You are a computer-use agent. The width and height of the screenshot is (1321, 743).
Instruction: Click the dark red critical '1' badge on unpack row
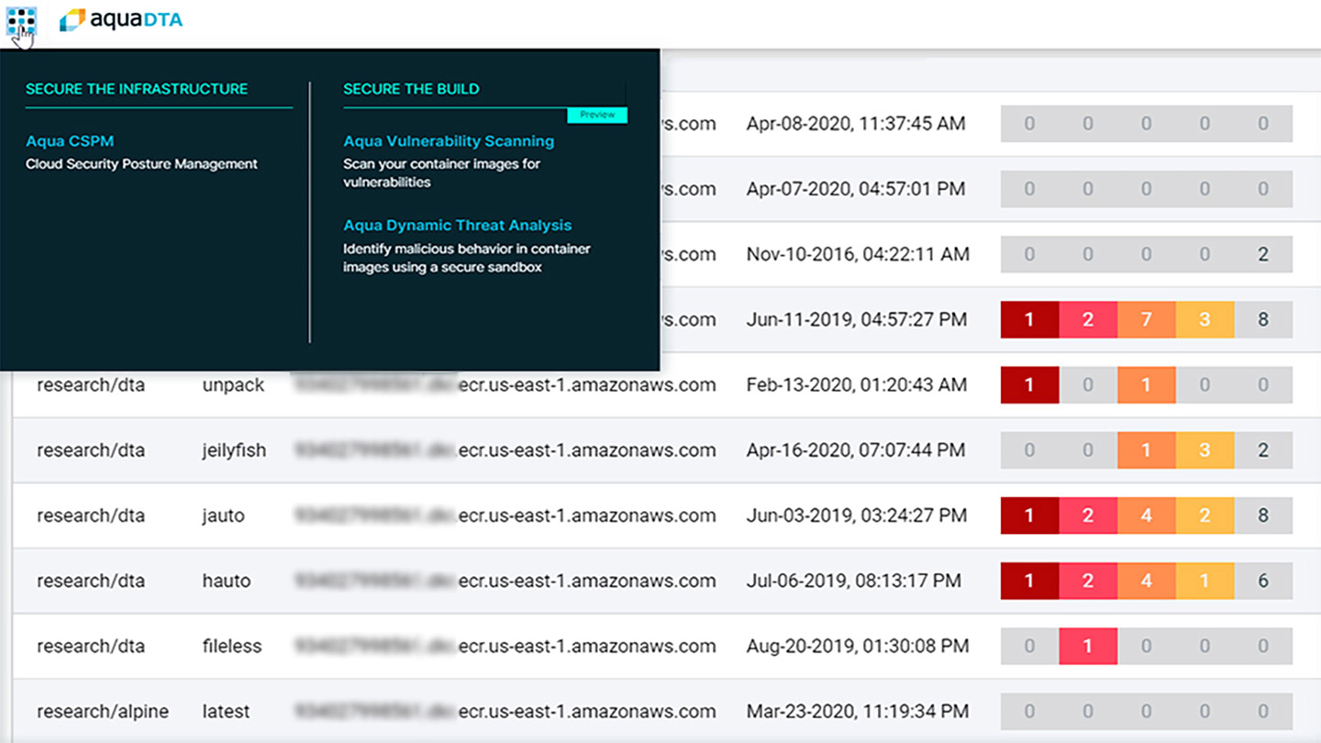click(1029, 384)
